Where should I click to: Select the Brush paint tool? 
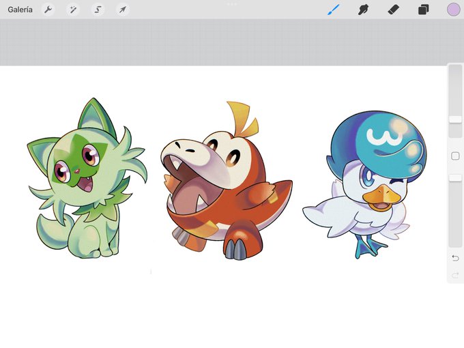coord(334,10)
